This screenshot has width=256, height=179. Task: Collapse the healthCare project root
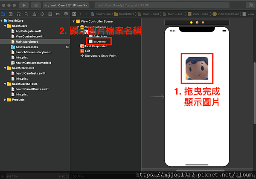2,21
